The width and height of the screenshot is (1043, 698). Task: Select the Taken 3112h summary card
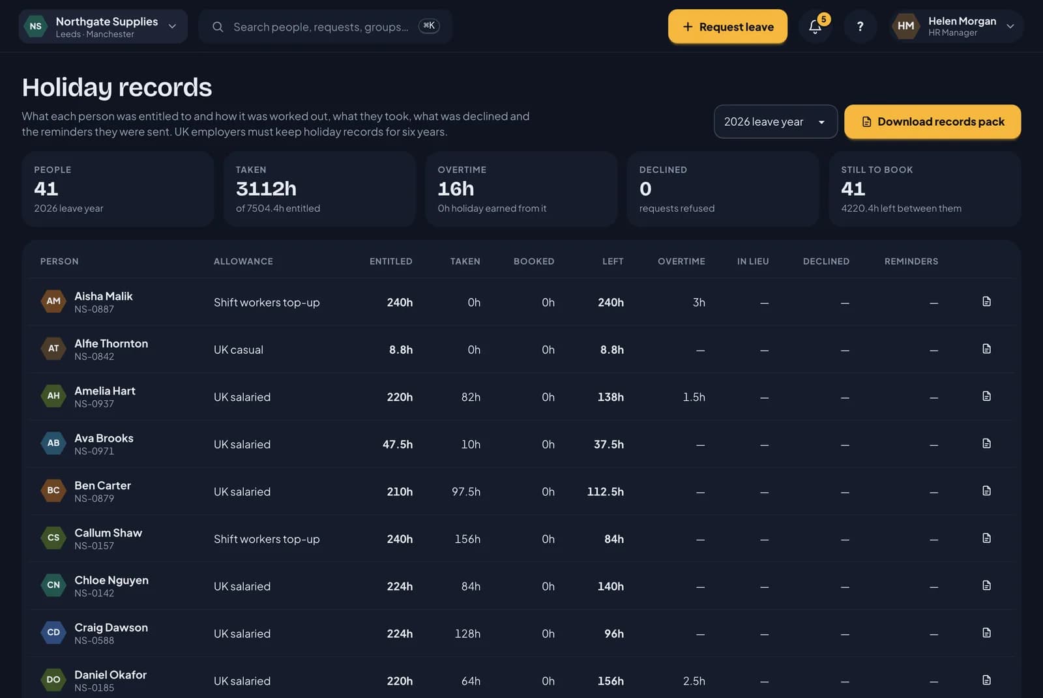(319, 189)
